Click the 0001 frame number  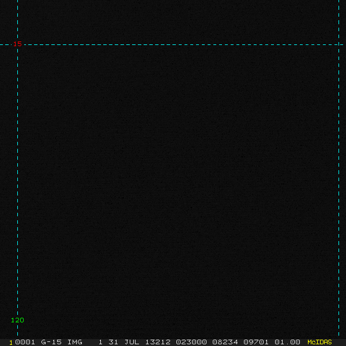tap(25, 342)
